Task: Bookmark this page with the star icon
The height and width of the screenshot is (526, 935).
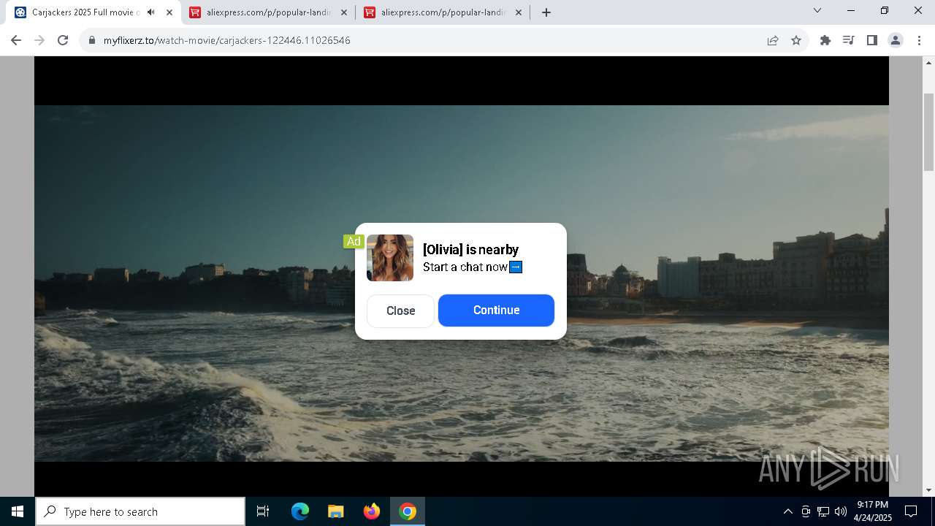Action: click(796, 40)
